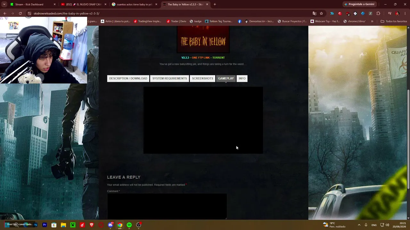Open the tab search dropdown arrow
The image size is (410, 230).
coord(4,4)
